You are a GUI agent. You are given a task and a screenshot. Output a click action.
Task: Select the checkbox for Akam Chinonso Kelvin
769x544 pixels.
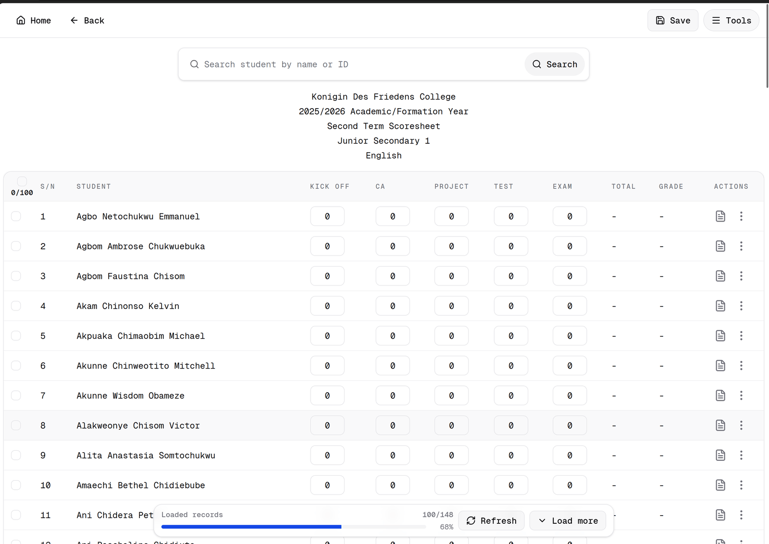click(x=16, y=306)
